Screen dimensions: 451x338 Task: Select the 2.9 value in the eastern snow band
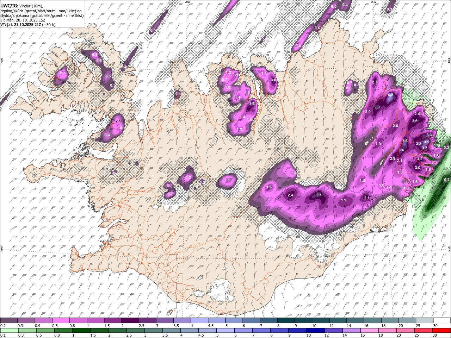tap(393, 159)
